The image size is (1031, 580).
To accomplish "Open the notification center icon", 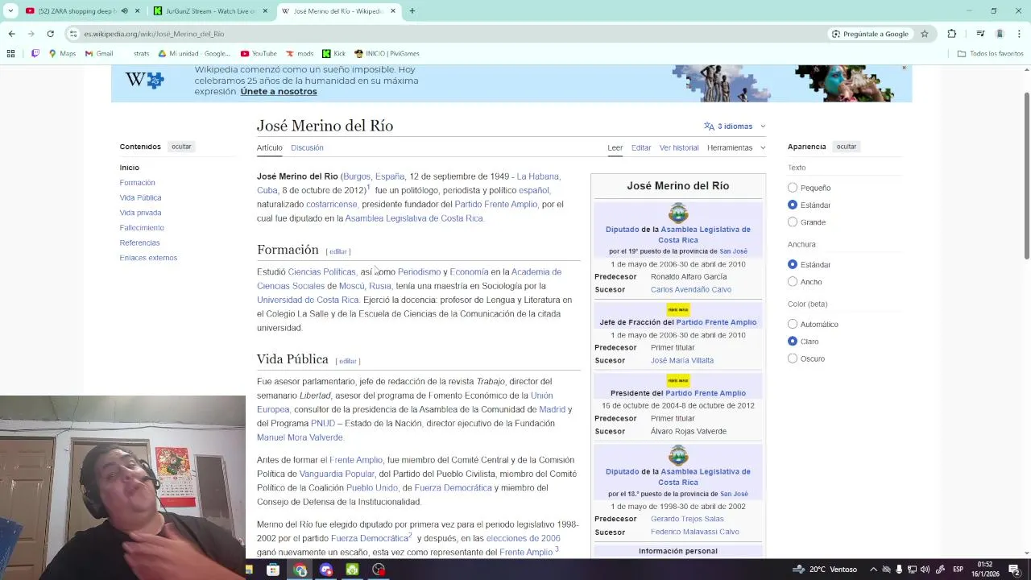I will 1014,570.
